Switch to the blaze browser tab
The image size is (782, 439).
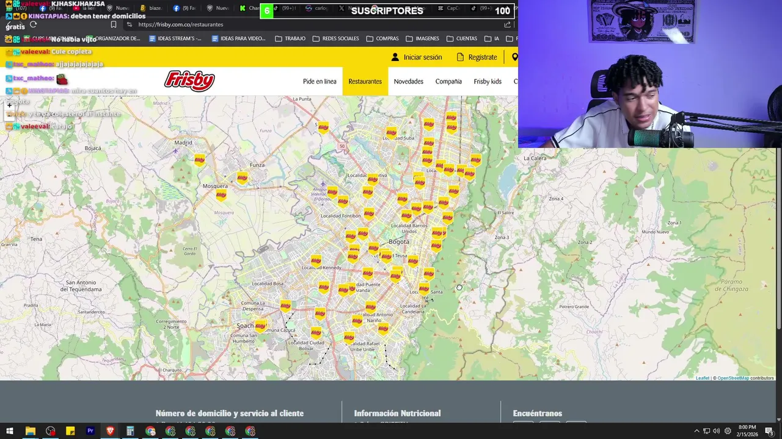(150, 9)
